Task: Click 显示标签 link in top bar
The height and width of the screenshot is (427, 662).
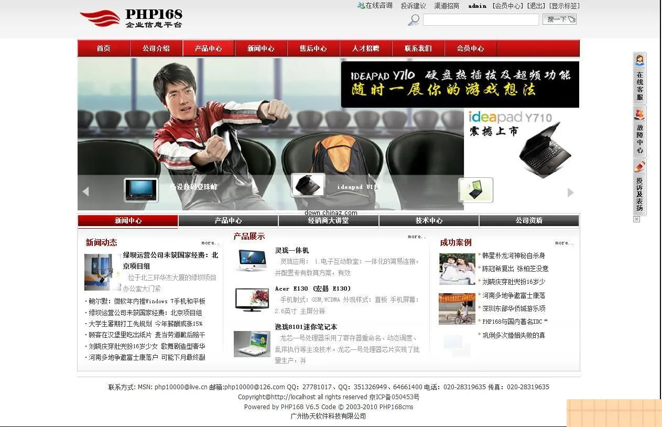Action: pyautogui.click(x=564, y=6)
